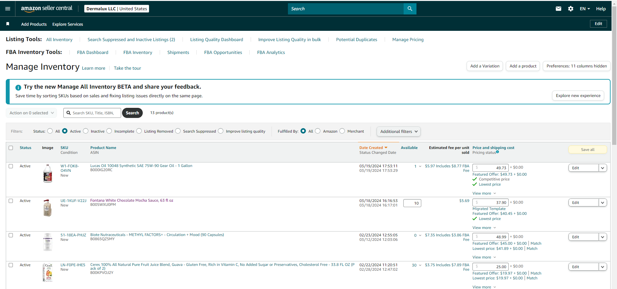Image resolution: width=617 pixels, height=289 pixels.
Task: Open Edit dropdown arrow for Ceres row
Action: click(603, 267)
